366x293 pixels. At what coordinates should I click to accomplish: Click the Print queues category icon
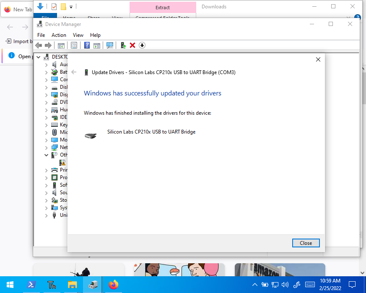coord(55,170)
